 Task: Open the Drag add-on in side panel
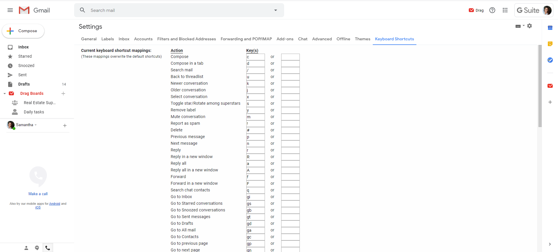[550, 86]
